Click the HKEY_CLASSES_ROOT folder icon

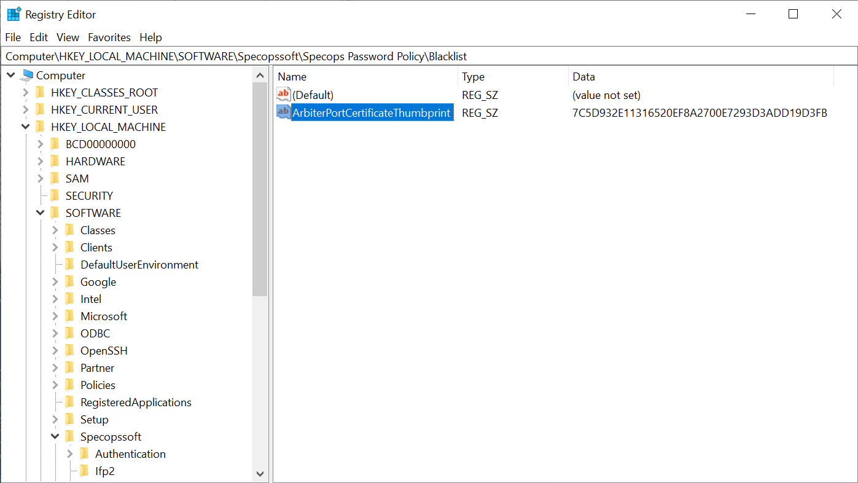(x=41, y=93)
